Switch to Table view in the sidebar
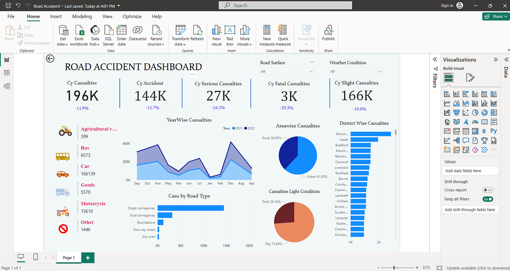 coord(6,72)
